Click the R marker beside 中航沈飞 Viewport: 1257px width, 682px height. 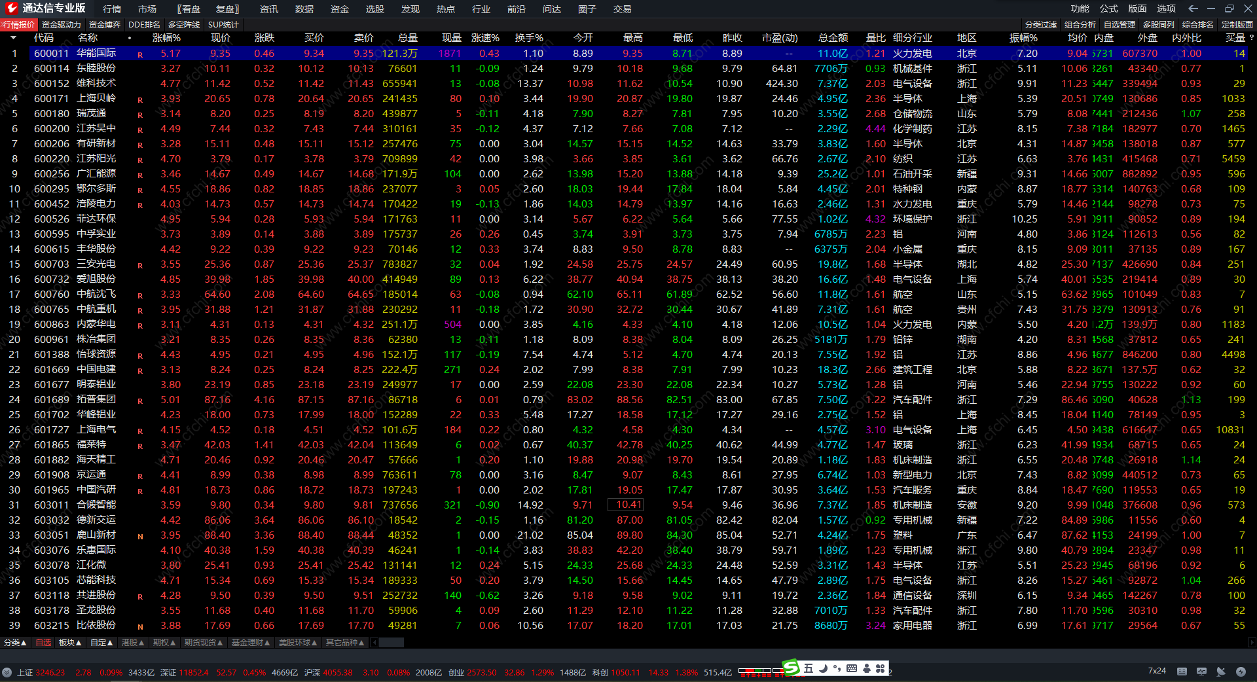(x=140, y=295)
